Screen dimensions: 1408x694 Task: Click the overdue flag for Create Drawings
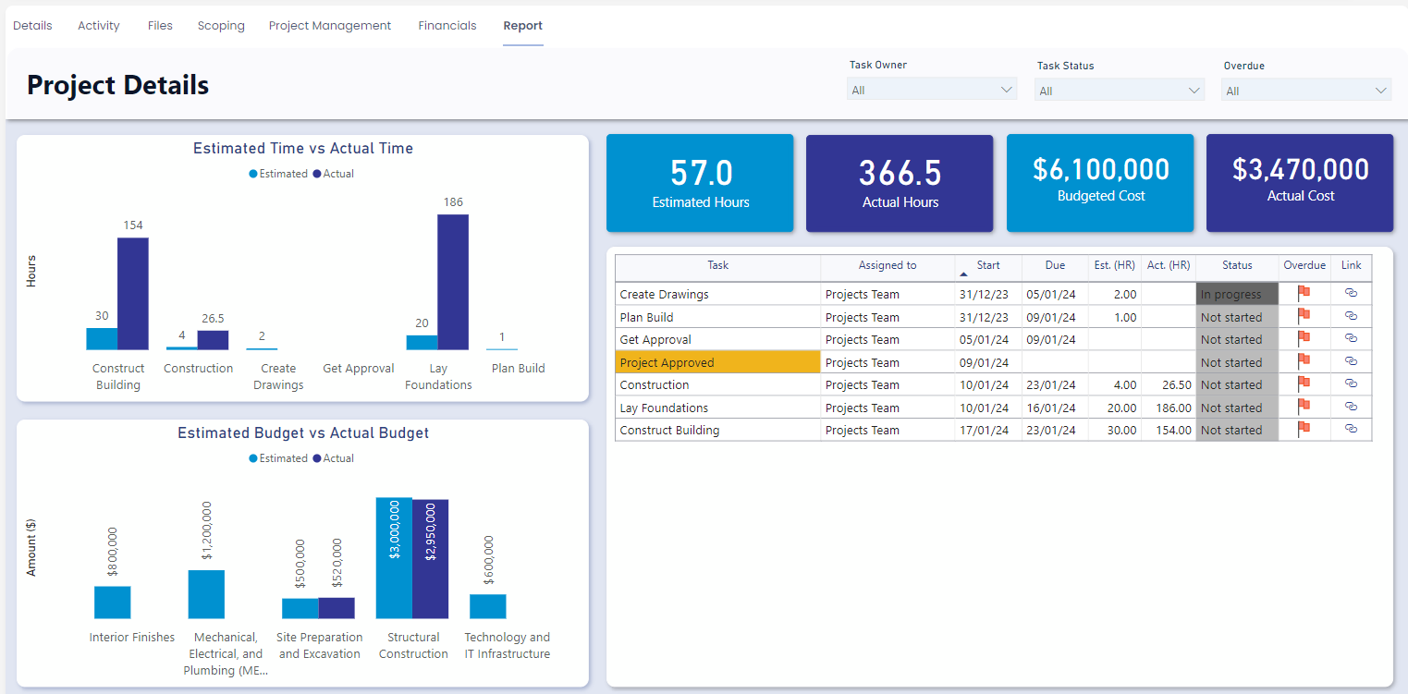(x=1304, y=293)
